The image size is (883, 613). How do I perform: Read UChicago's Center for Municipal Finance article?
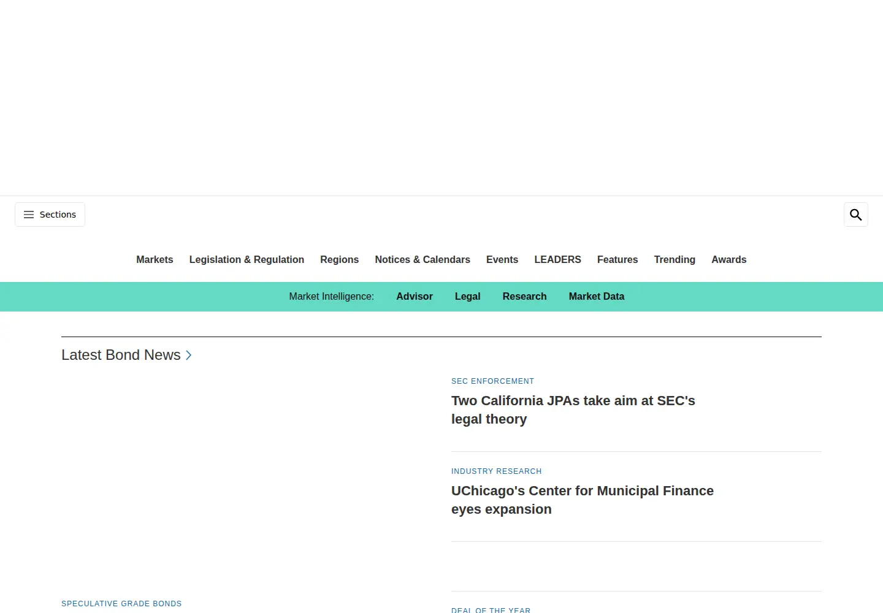coord(583,500)
